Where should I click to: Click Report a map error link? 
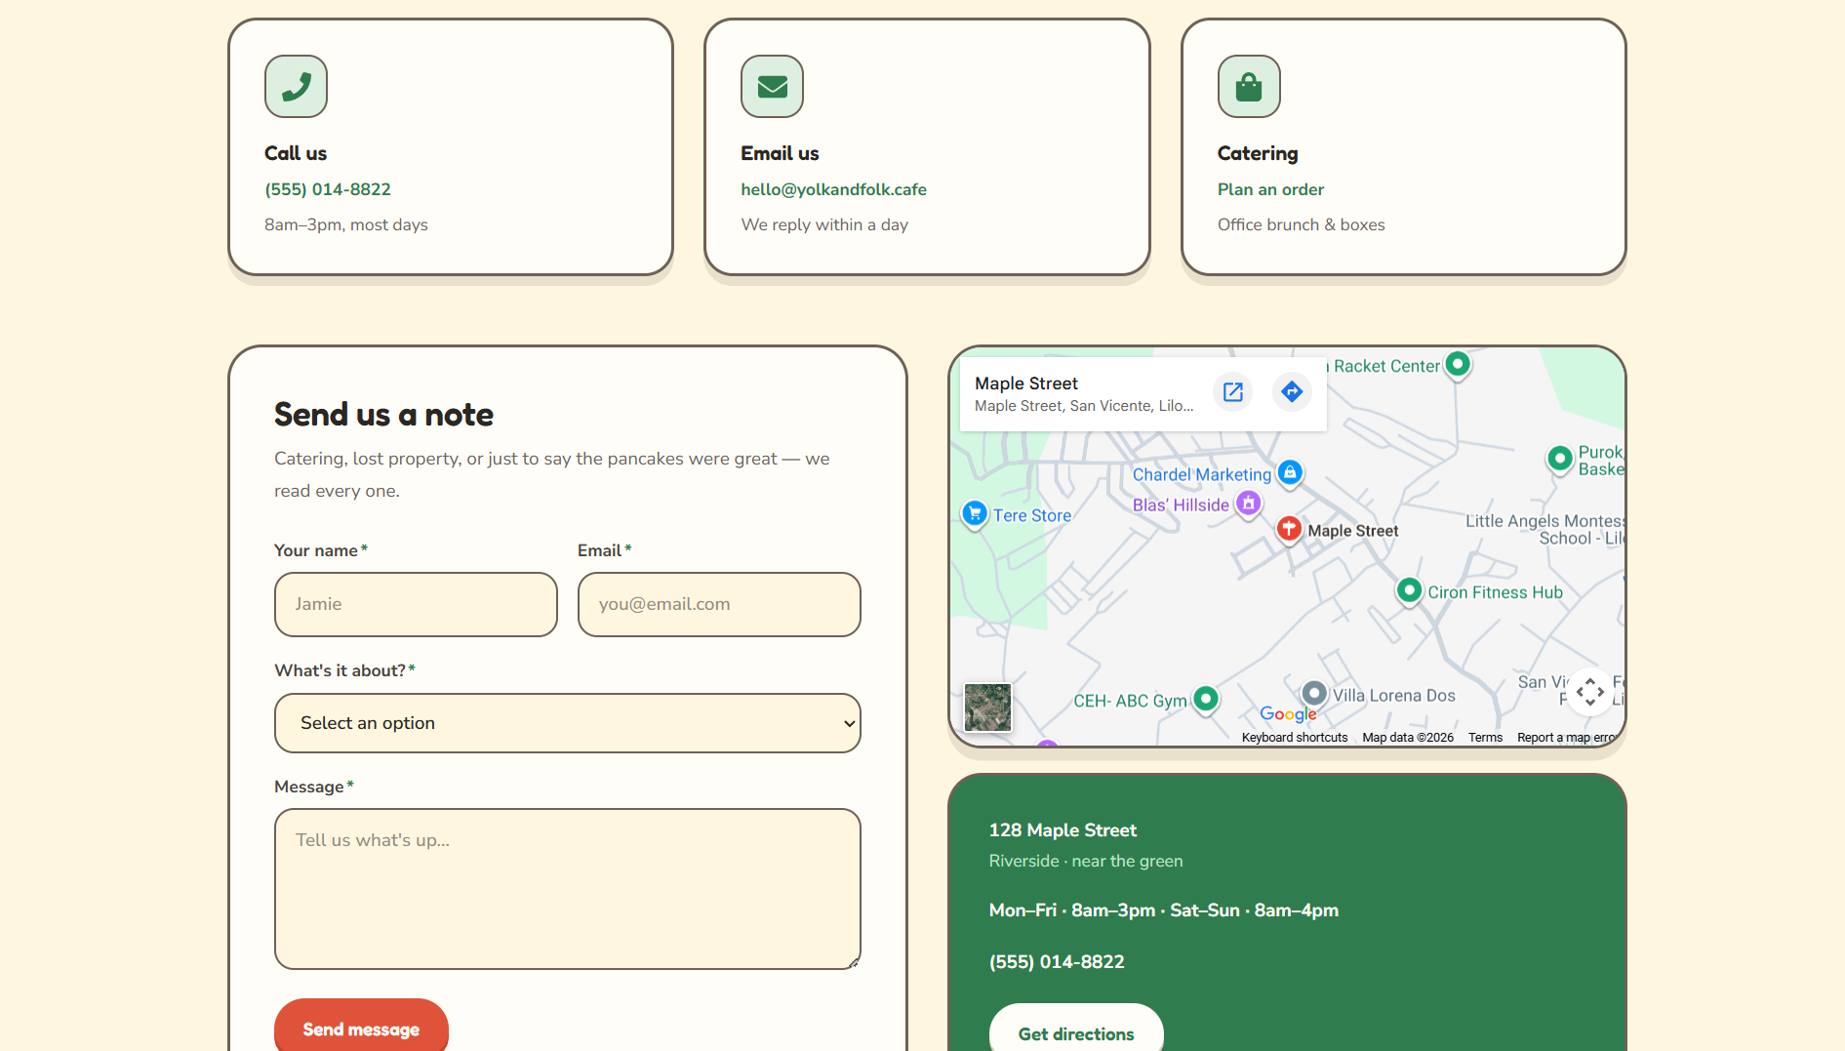coord(1566,738)
